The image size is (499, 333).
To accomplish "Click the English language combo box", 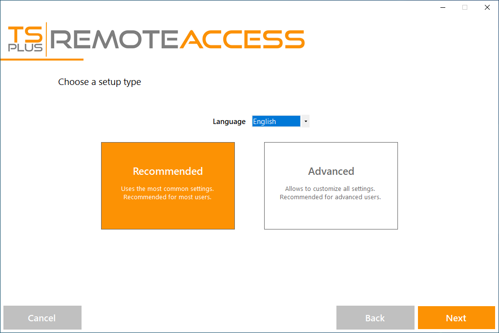I will pos(276,121).
